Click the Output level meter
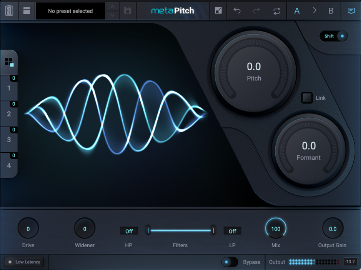The width and height of the screenshot is (361, 270). (314, 262)
